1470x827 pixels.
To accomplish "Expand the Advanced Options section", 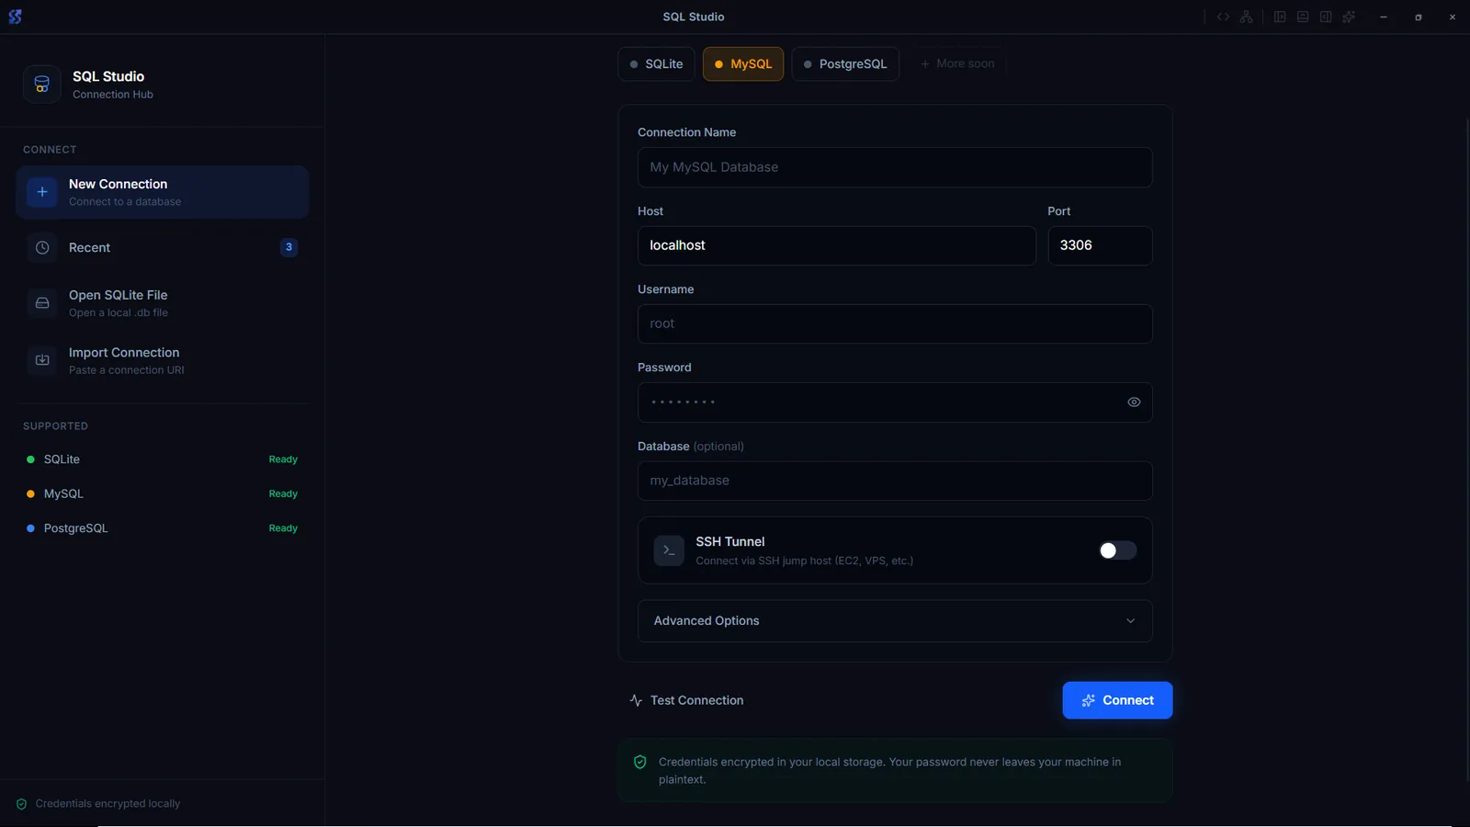I will point(895,621).
